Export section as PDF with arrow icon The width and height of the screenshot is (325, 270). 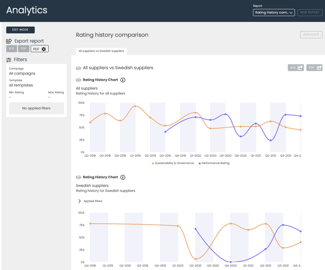click(314, 67)
